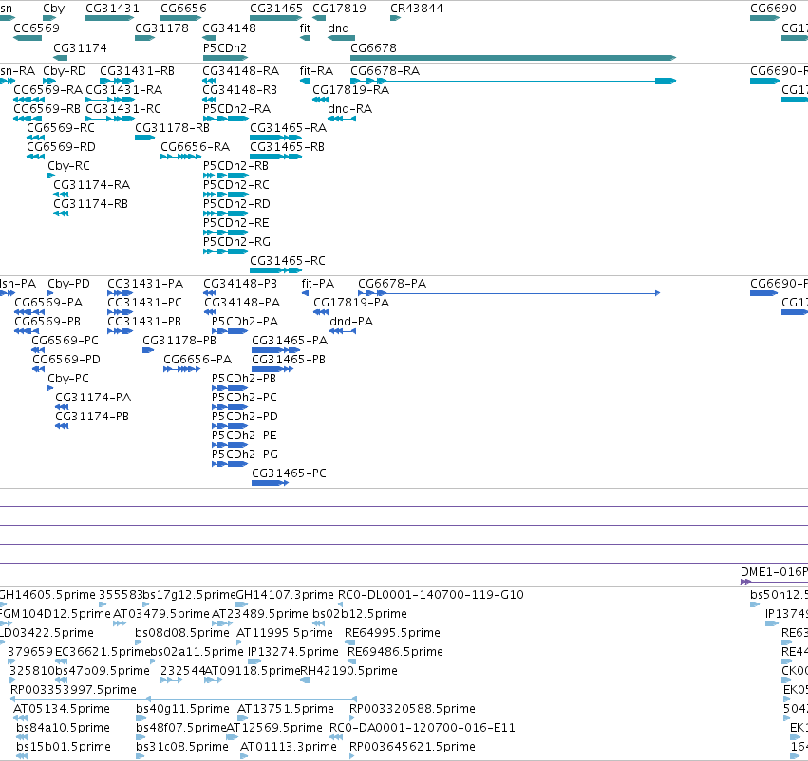Select transcript P5CDh2-RA
Viewport: 808px width, 761px height.
(236, 108)
